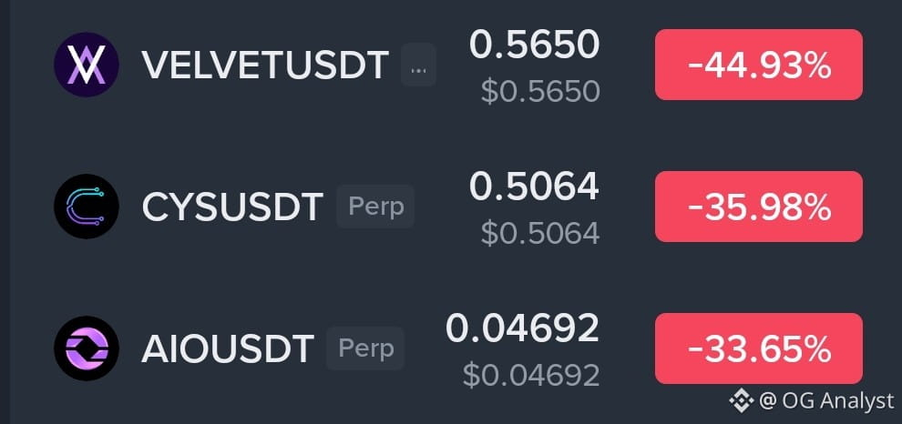Click the $0.5650 dollar value
Image resolution: width=902 pixels, height=424 pixels.
(540, 91)
